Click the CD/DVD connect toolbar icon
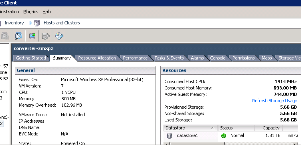 pos(59,36)
